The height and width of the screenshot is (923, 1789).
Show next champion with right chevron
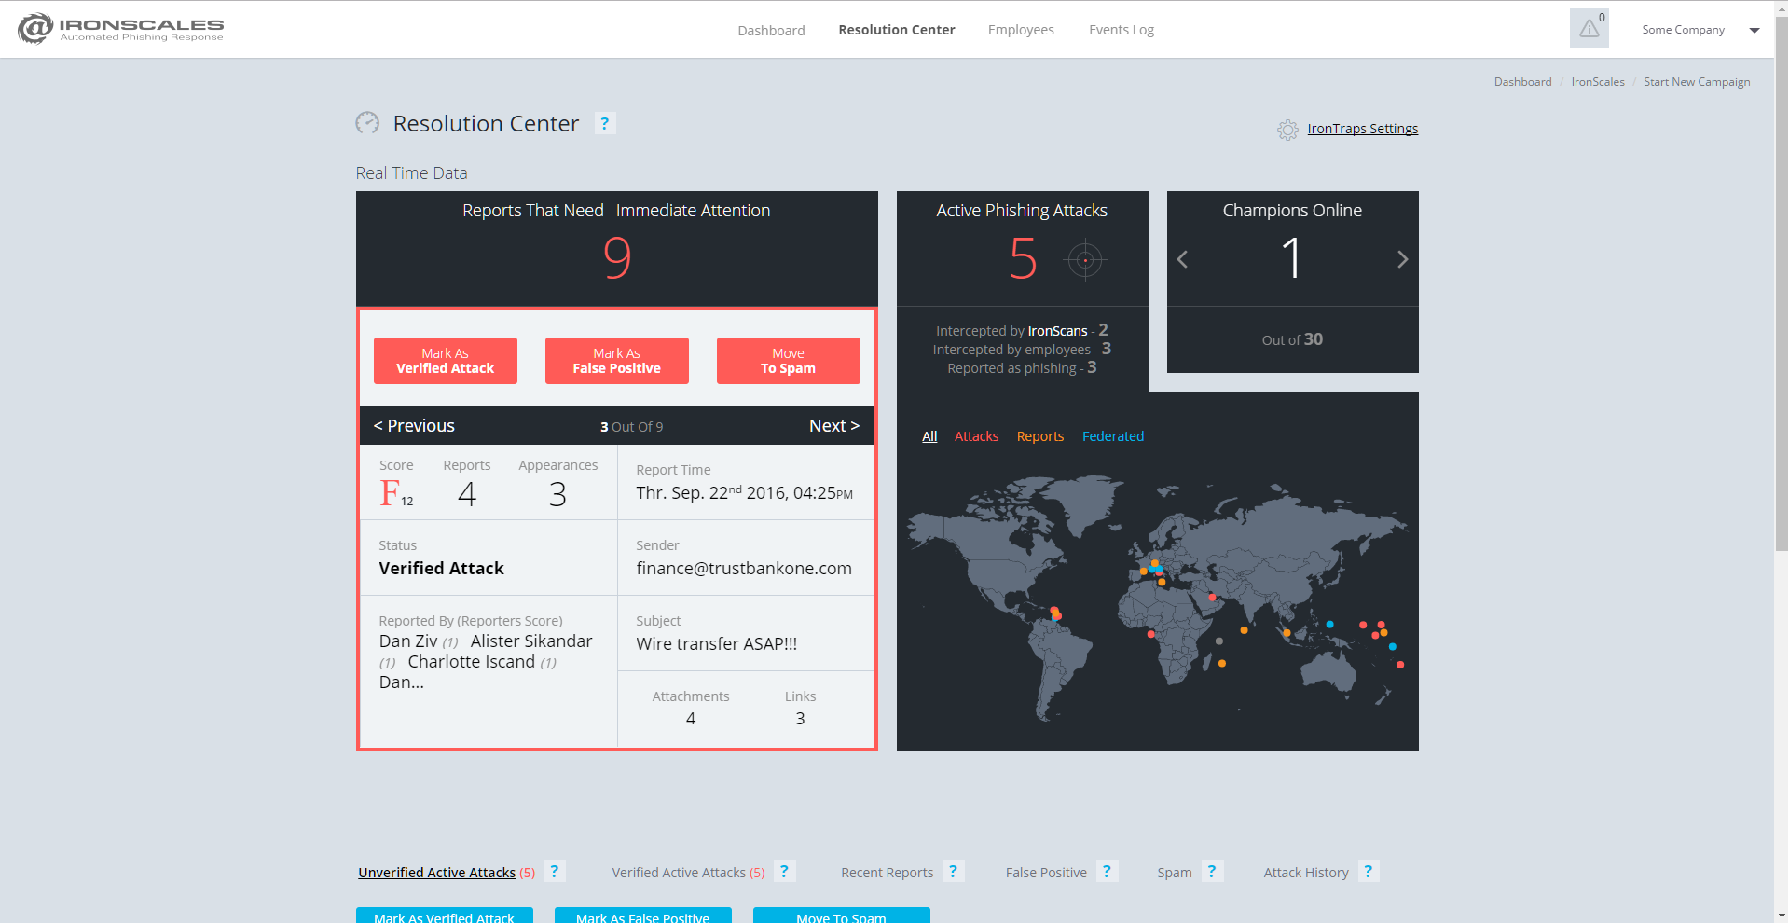pos(1402,259)
